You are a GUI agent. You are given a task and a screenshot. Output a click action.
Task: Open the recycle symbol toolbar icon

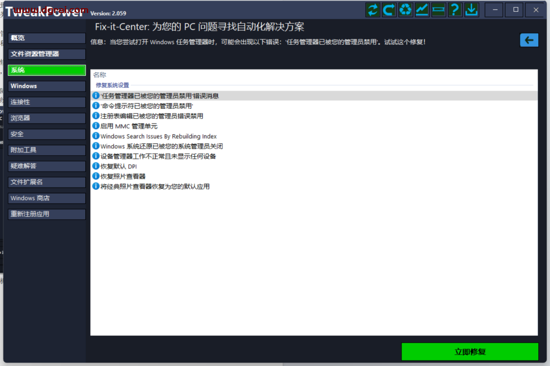point(406,10)
